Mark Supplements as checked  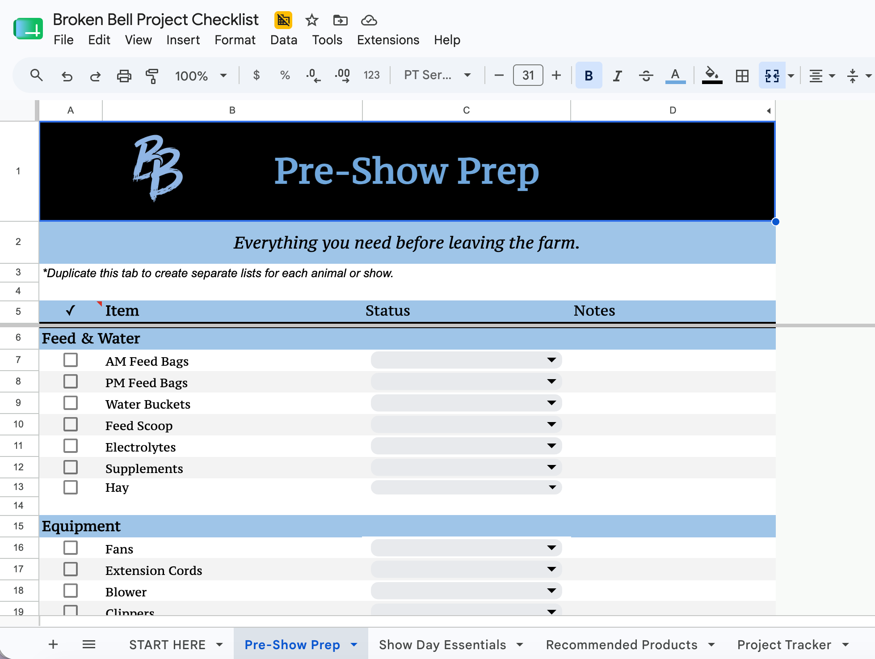tap(71, 467)
